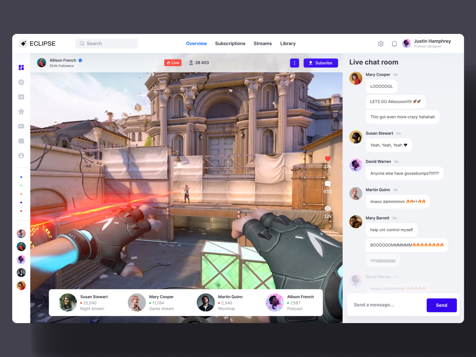Click Mary Barrett's avatar in chat
This screenshot has width=476, height=357.
356,222
